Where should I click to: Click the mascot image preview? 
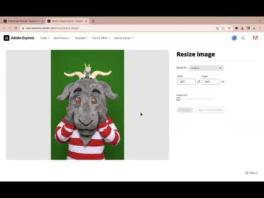(87, 105)
